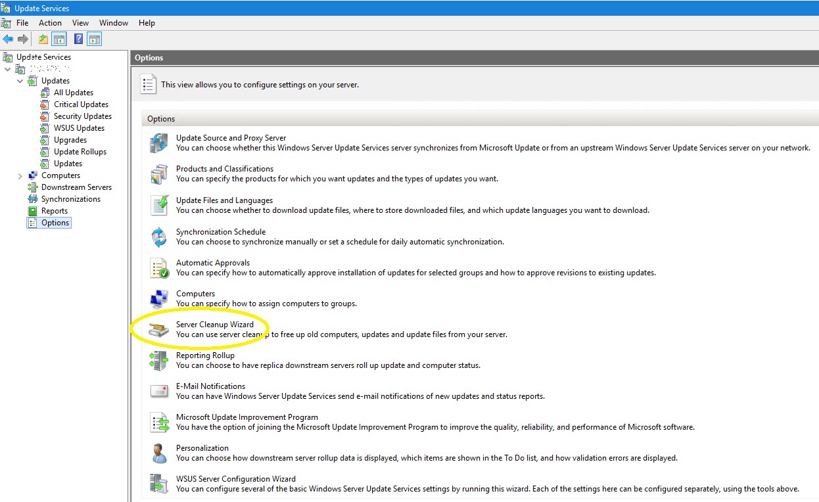Open Synchronization Schedule option
This screenshot has width=819, height=502.
coord(221,232)
